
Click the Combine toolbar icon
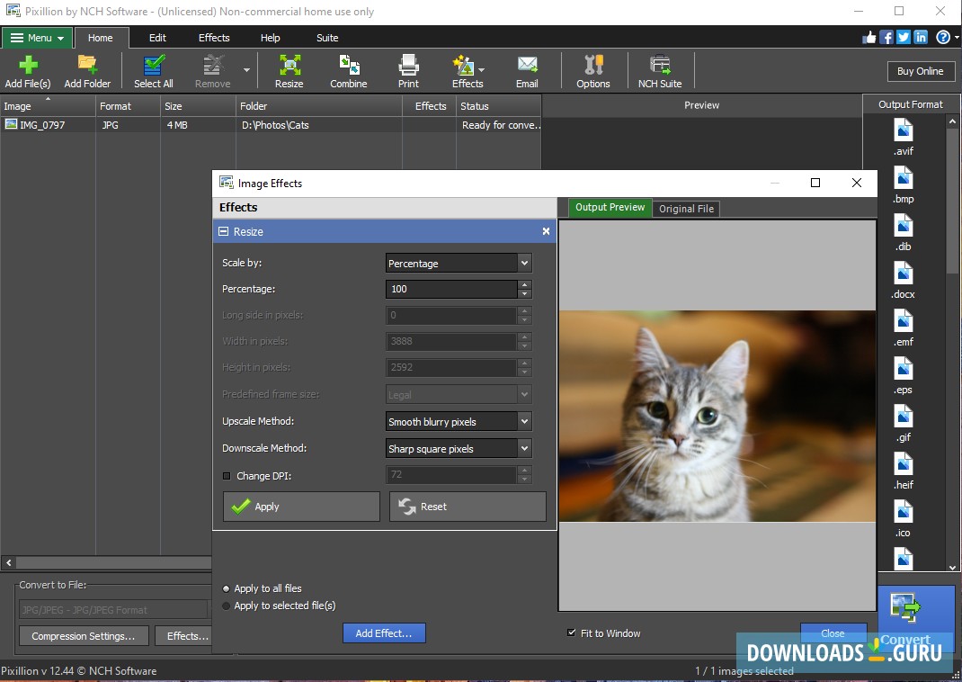click(x=348, y=71)
